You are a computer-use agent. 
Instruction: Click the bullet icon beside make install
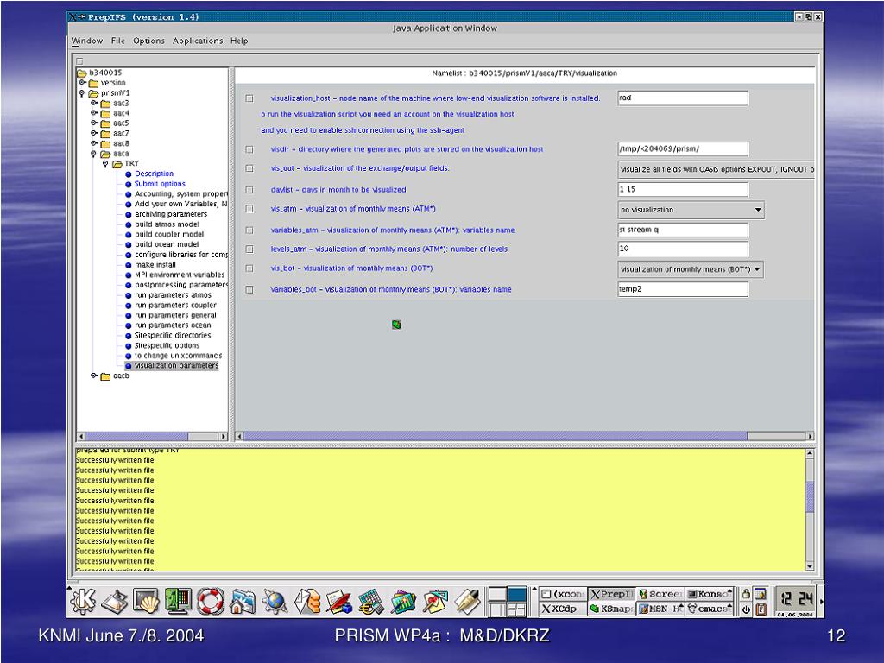point(128,265)
